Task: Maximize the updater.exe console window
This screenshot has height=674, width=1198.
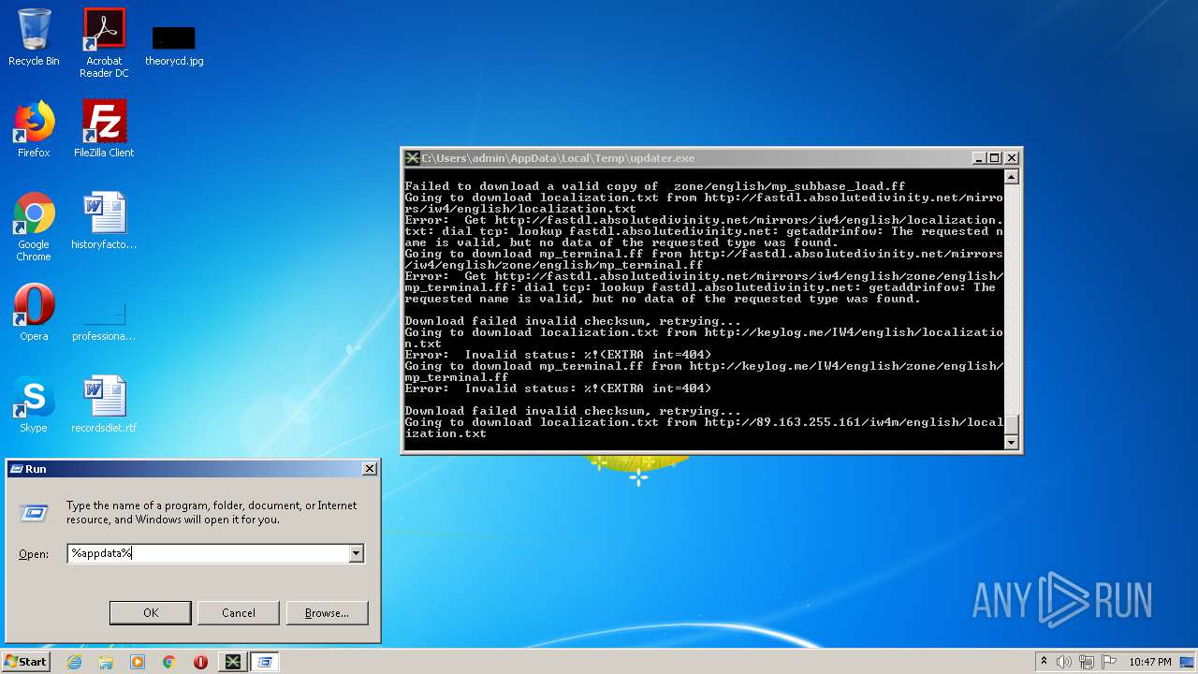Action: click(994, 158)
